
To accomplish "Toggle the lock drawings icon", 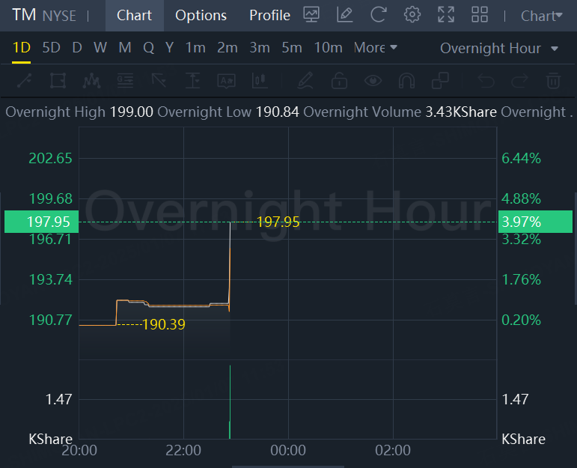I will [339, 81].
